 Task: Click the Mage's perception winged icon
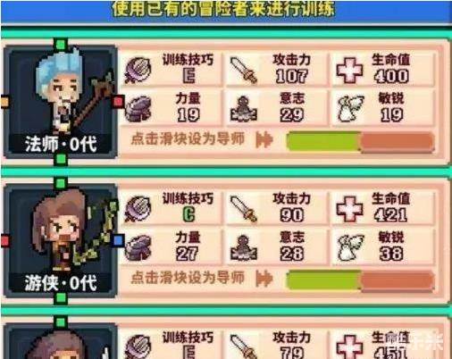tap(350, 109)
